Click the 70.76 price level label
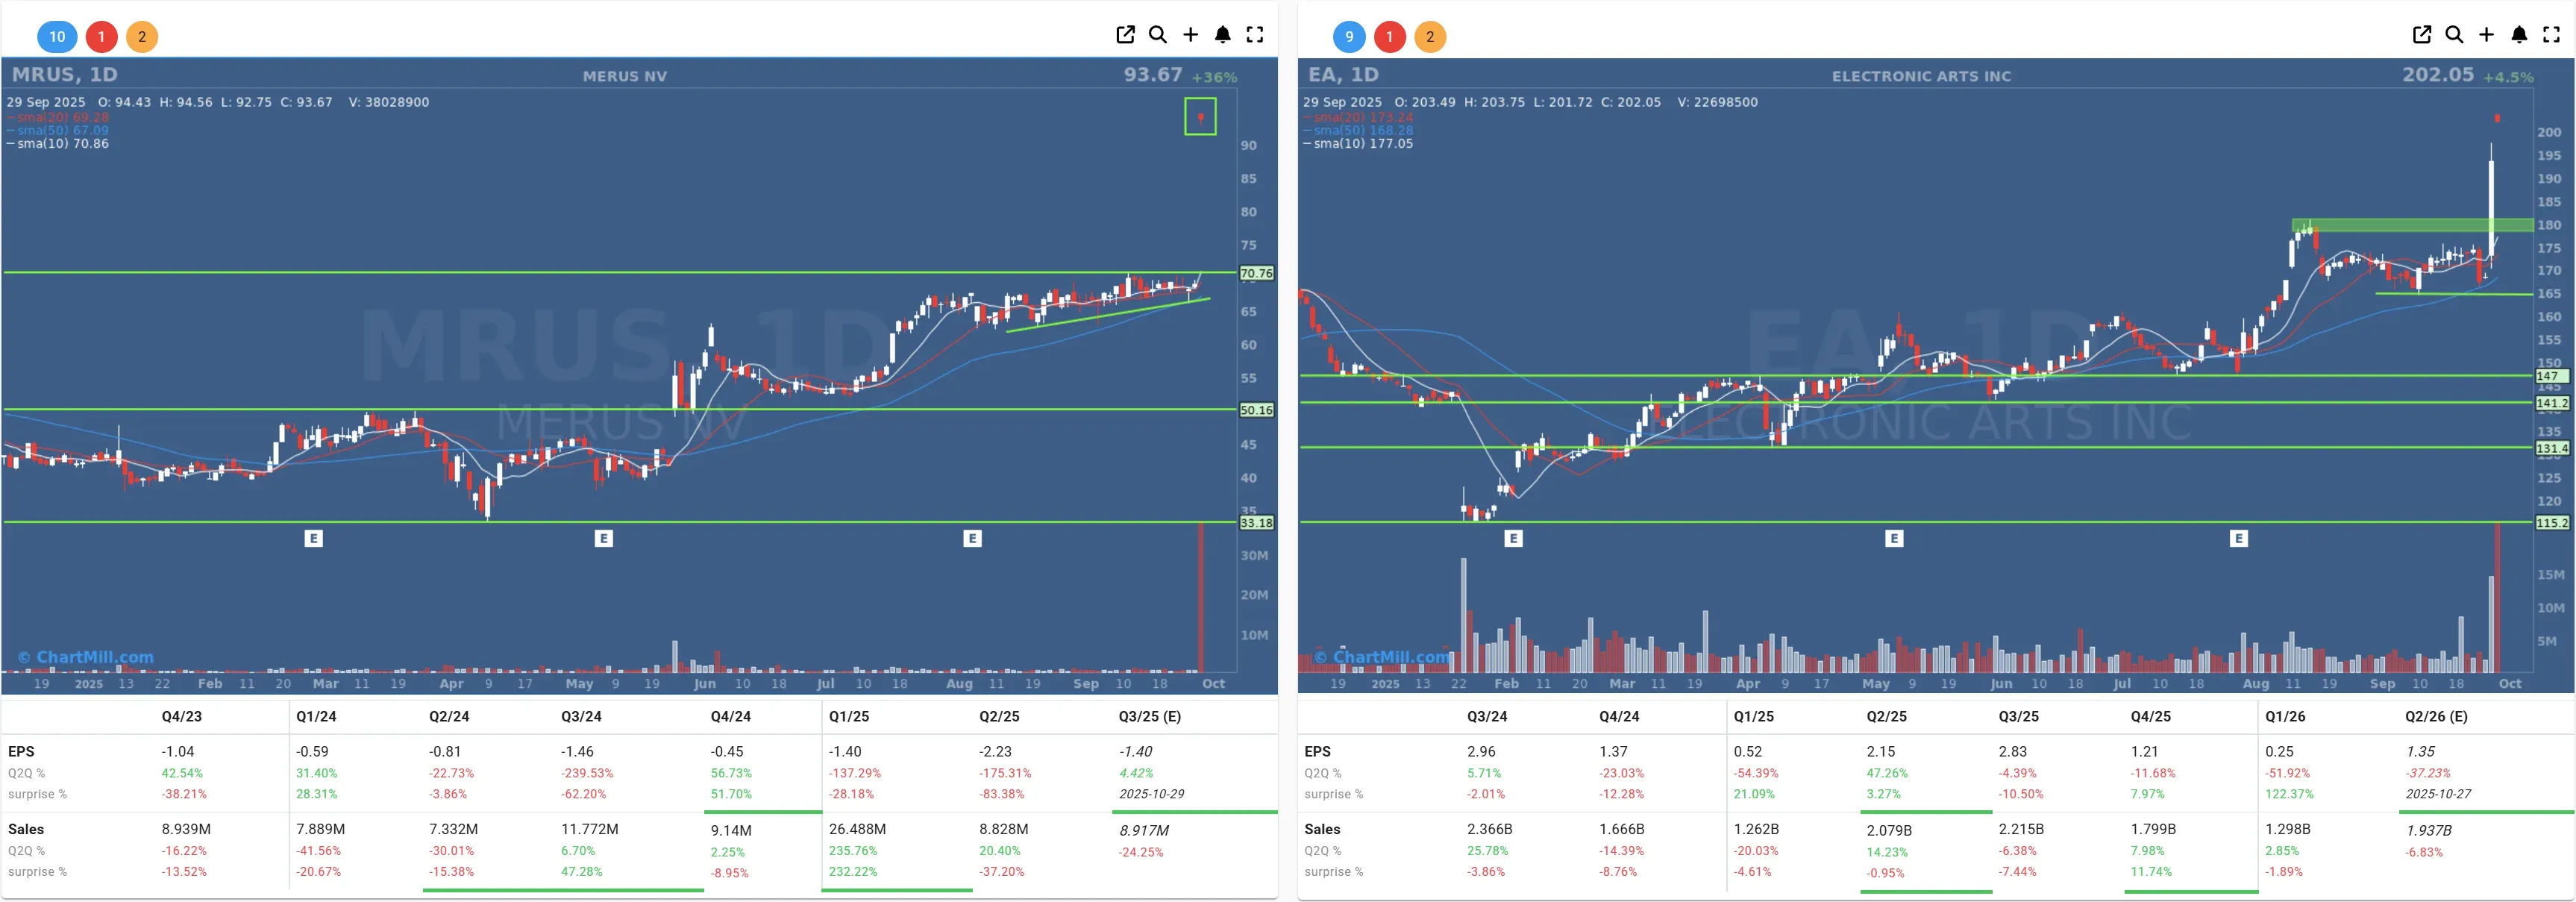This screenshot has width=2576, height=902. click(x=1256, y=273)
